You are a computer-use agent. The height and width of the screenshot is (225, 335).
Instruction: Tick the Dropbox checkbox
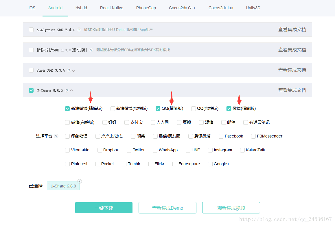pos(100,150)
